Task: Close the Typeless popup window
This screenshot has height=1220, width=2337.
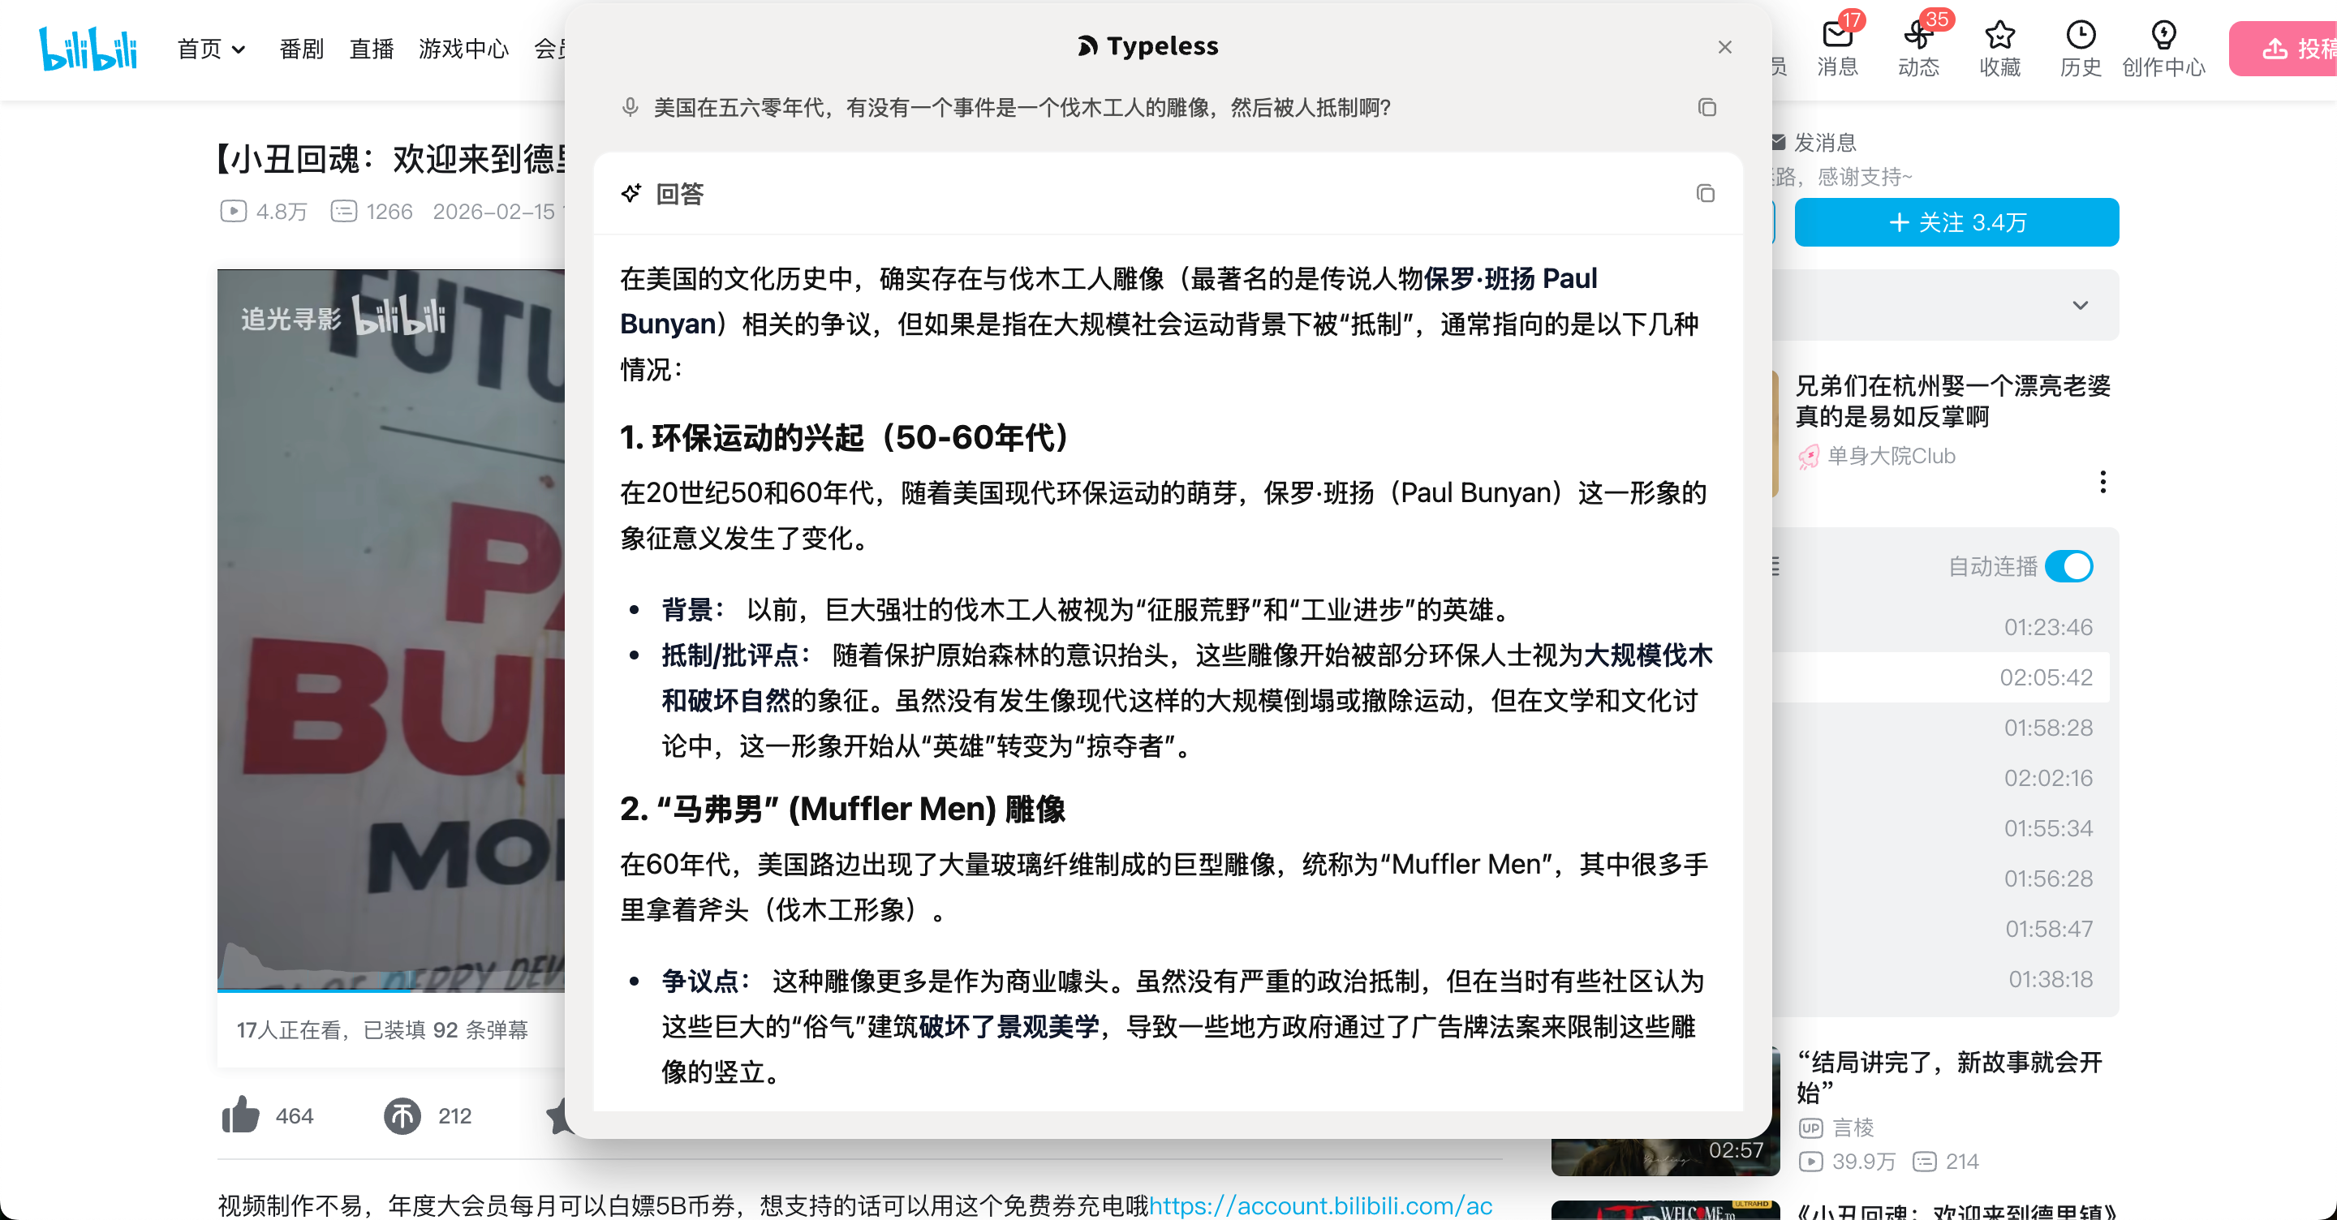Action: (1724, 47)
